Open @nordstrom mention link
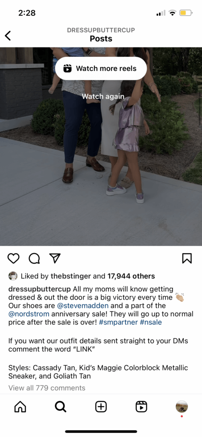202x437 pixels. [29, 314]
